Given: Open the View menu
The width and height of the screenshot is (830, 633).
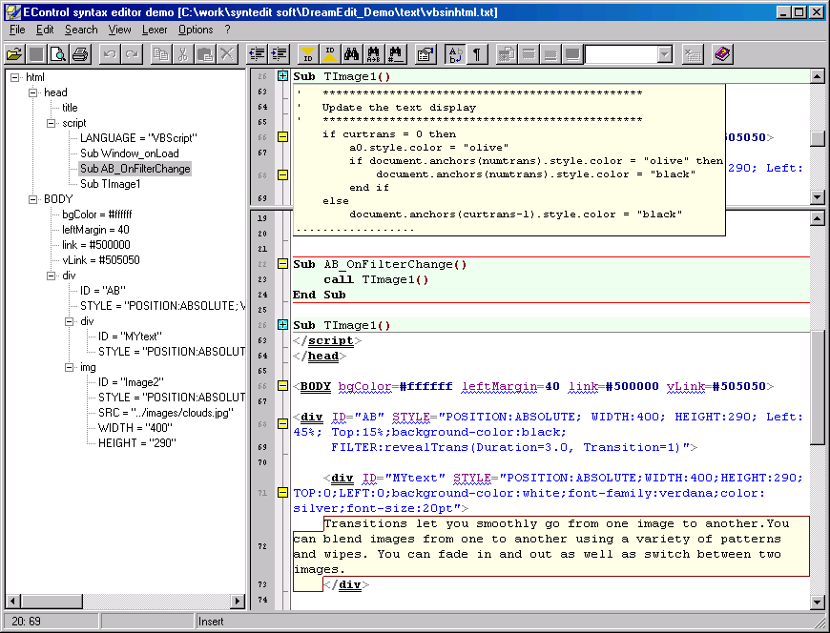Looking at the screenshot, I should [x=119, y=30].
